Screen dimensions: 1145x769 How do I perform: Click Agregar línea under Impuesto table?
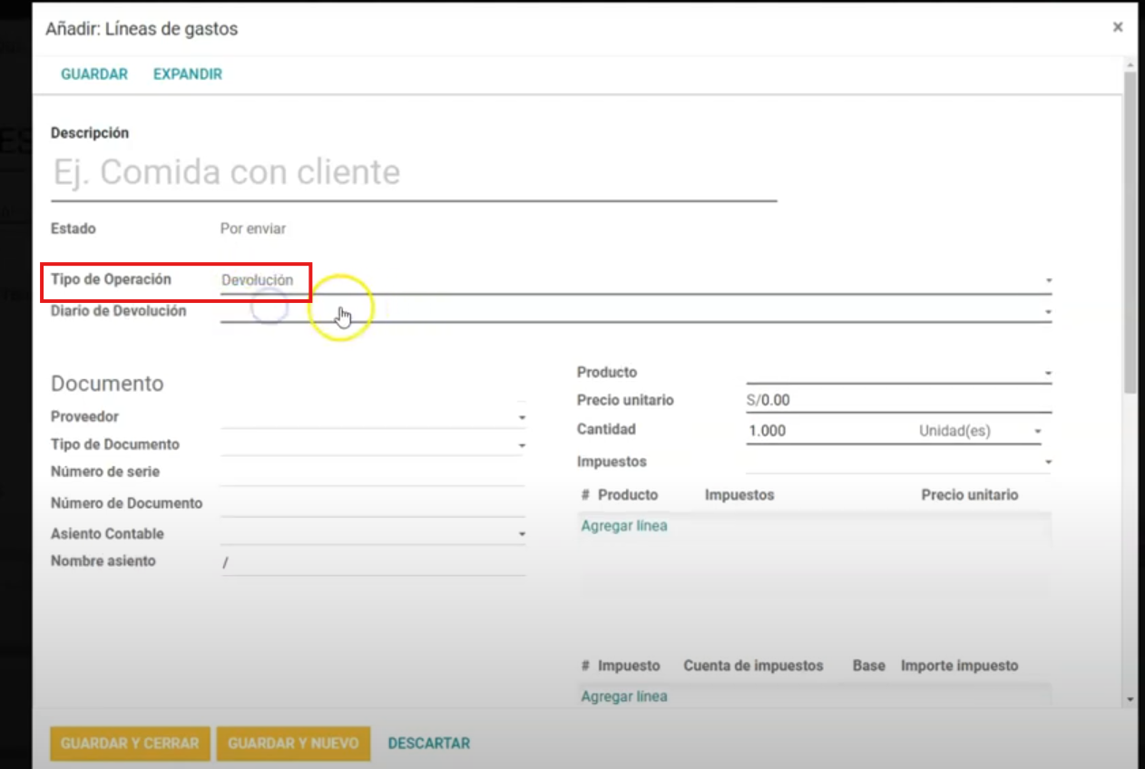click(624, 696)
